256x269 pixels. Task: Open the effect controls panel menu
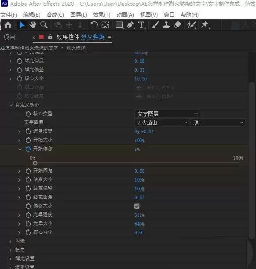coord(110,37)
